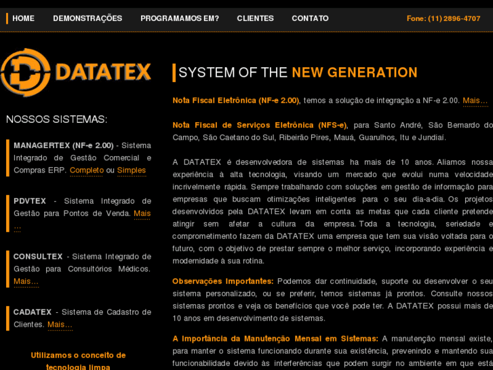Click the MANAGERTEX (NF-e 2.00) title
Viewport: 493px width, 370px height.
[x=64, y=145]
